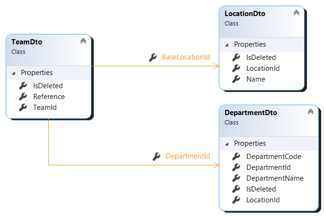Click wrench icon beside BaseLocationId association label

[x=153, y=57]
